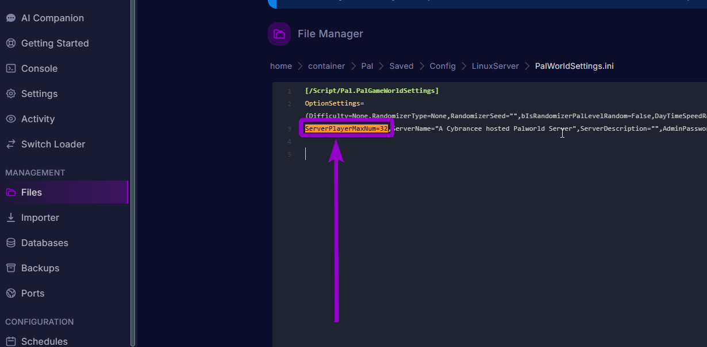The height and width of the screenshot is (347, 707).
Task: Open the Schedules menu item
Action: (44, 341)
